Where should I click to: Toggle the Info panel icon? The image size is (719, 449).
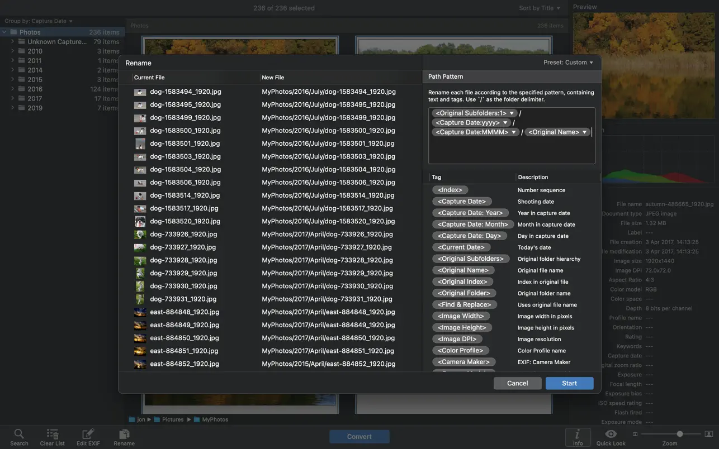[578, 434]
